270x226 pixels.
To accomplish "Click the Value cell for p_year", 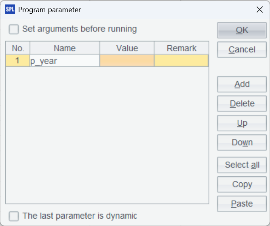I will 127,61.
